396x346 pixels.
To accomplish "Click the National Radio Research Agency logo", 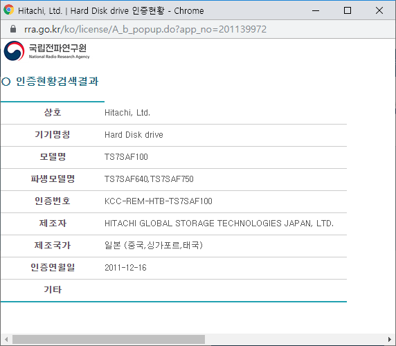I will point(47,51).
